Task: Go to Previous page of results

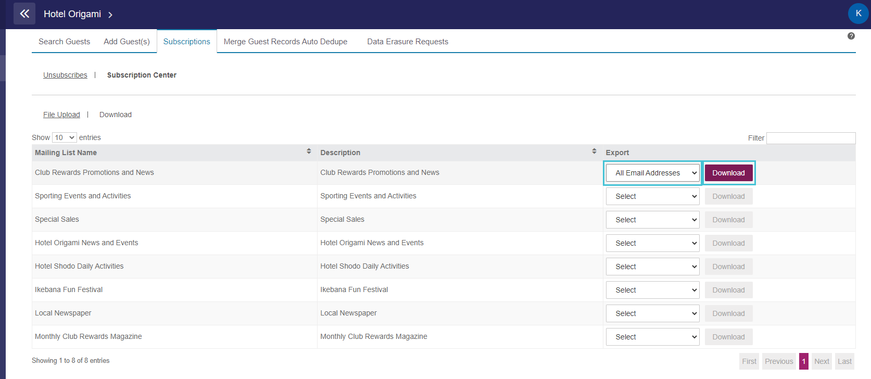Action: [779, 361]
